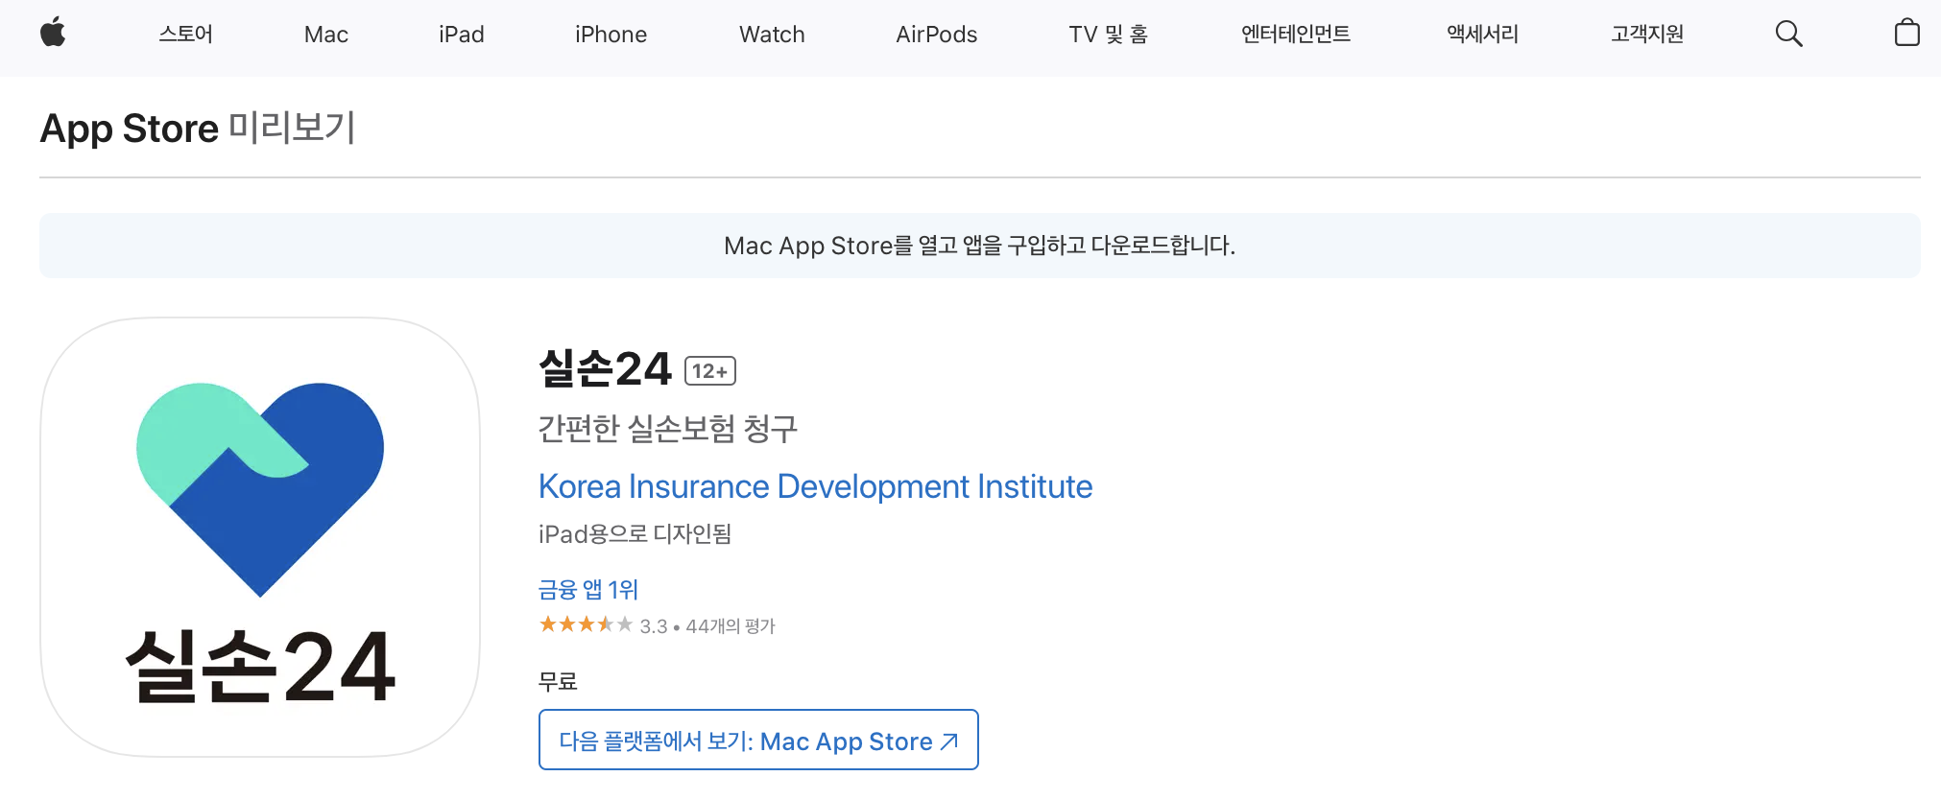Click the App Store 미리보기 heading
This screenshot has height=800, width=1941.
pyautogui.click(x=198, y=128)
